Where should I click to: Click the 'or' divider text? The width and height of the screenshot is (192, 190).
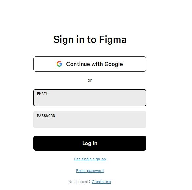[90, 80]
